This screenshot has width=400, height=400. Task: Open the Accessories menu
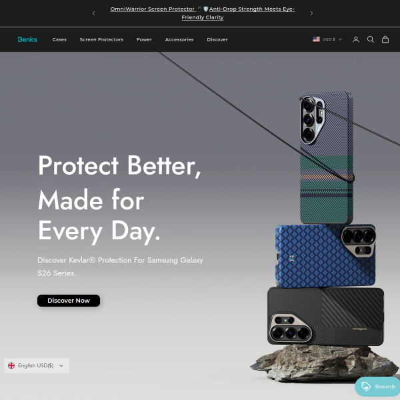pos(179,39)
